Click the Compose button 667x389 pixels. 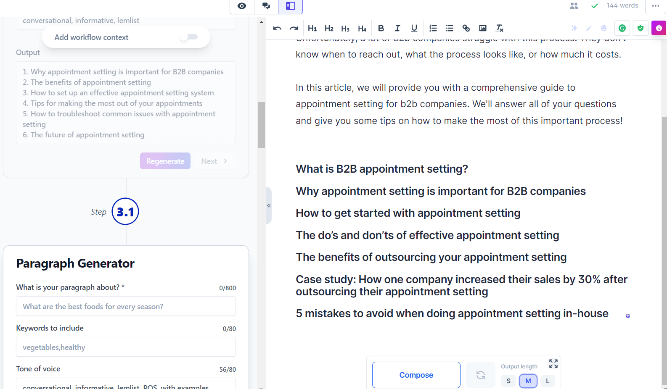[x=416, y=375]
